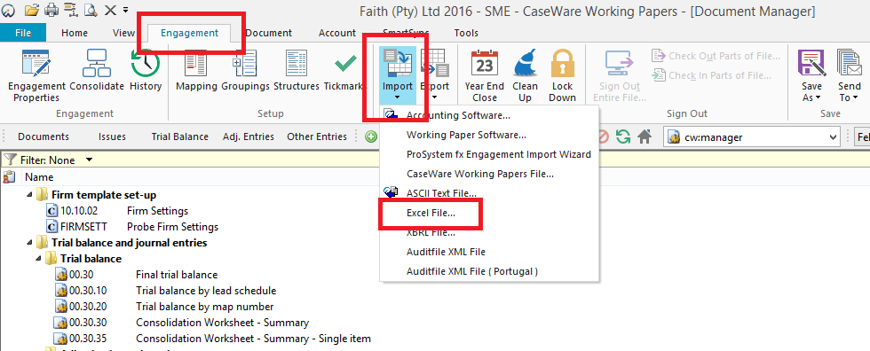The height and width of the screenshot is (351, 870).
Task: Select Excel File... from Import menu
Action: 431,213
